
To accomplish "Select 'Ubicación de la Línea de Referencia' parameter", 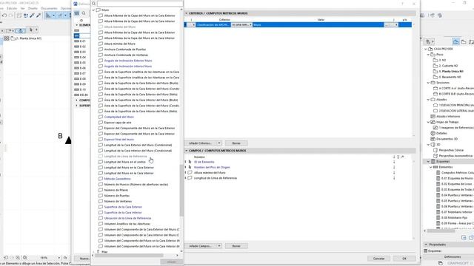I will pyautogui.click(x=127, y=218).
